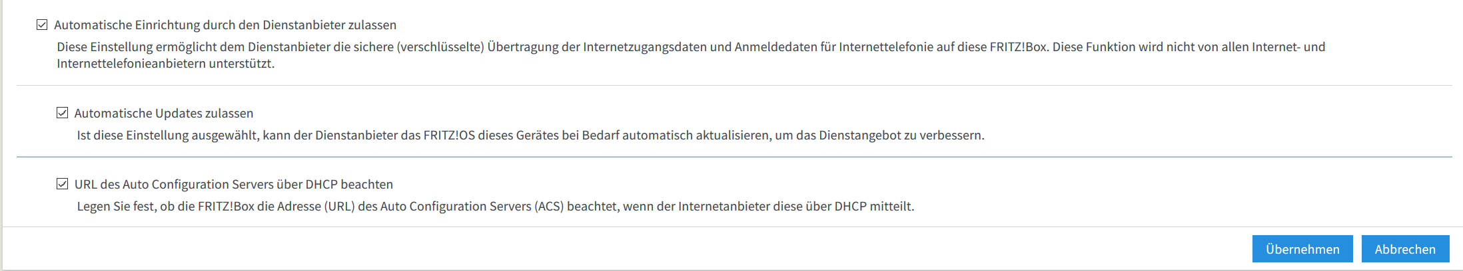Click the description starting 'Legen Sie fest, ob die FRITZ!Box'

pyautogui.click(x=496, y=207)
